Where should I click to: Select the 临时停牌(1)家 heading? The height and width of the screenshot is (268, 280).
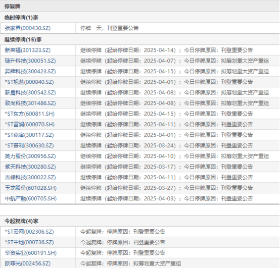coord(21,18)
